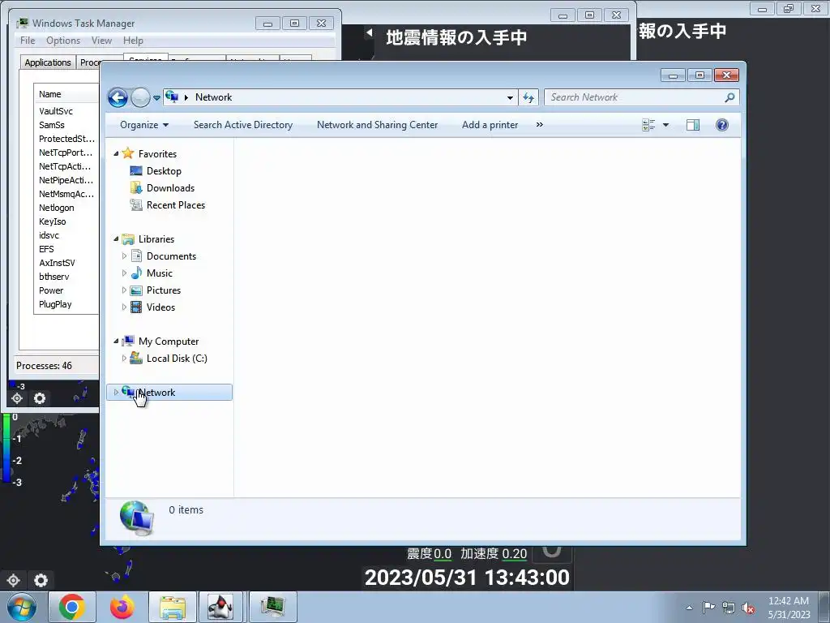Open the Windows Start menu
This screenshot has height=623, width=830.
22,607
